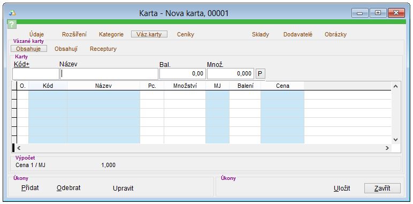413x204 pixels.
Task: Open the Údaje tab
Action: click(x=36, y=34)
